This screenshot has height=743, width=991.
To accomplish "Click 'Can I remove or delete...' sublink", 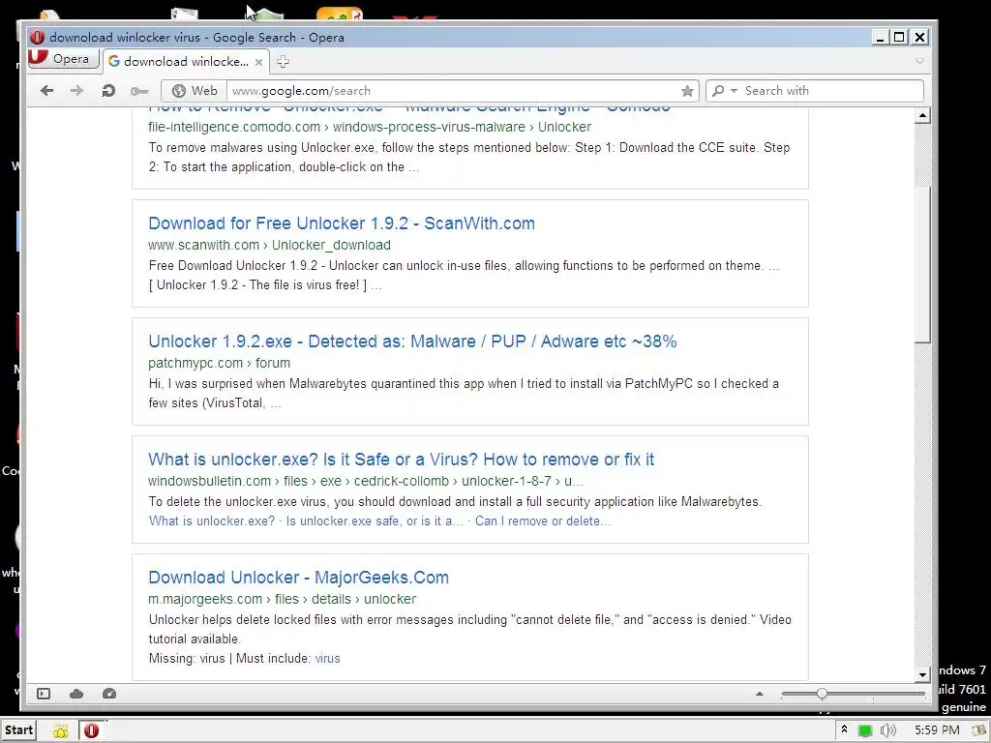I will [x=543, y=521].
